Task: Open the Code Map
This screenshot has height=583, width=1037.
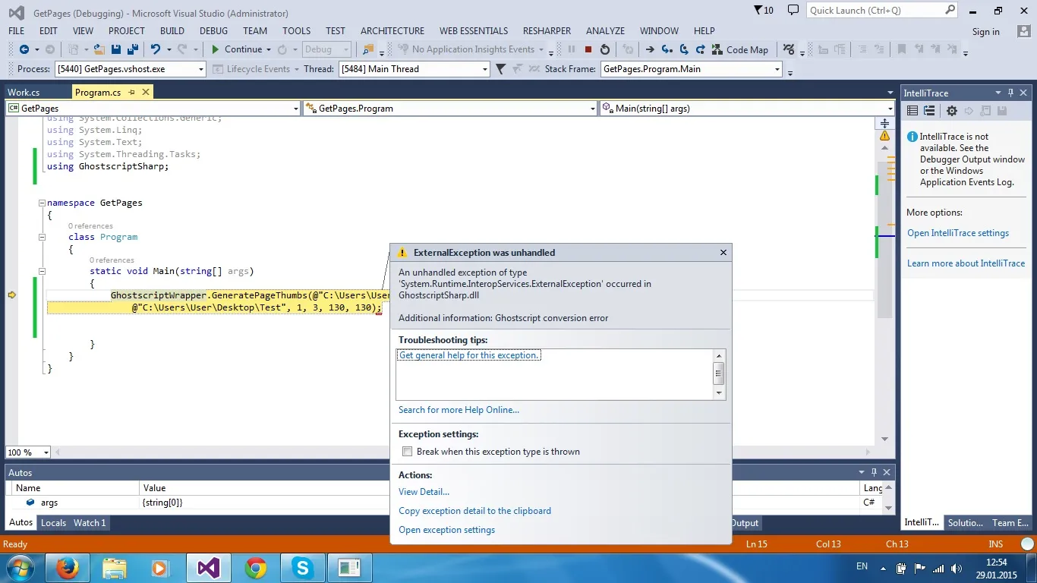Action: (740, 49)
